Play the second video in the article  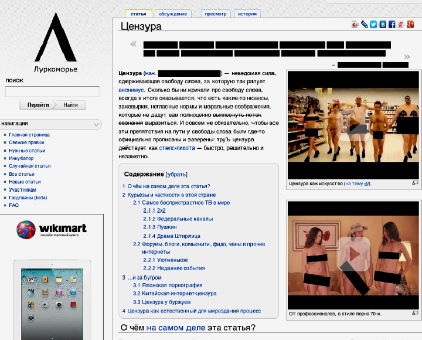352,251
